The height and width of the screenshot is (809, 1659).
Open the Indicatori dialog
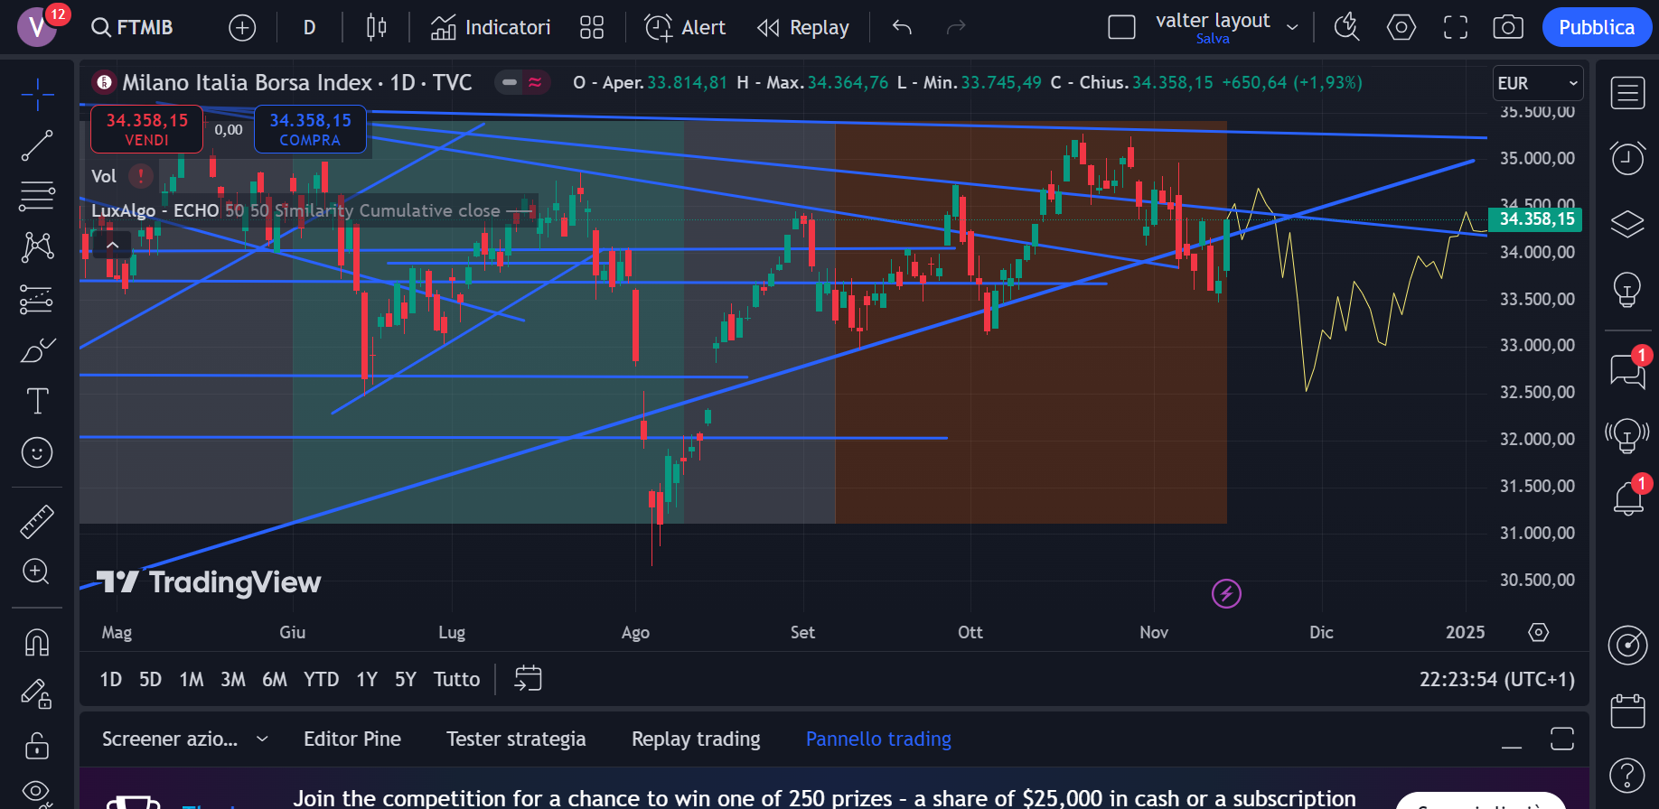[491, 28]
